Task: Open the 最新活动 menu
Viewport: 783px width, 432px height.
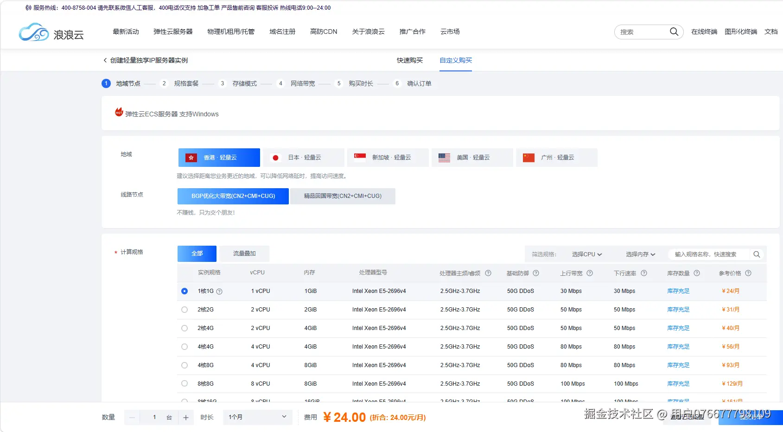Action: pyautogui.click(x=126, y=32)
